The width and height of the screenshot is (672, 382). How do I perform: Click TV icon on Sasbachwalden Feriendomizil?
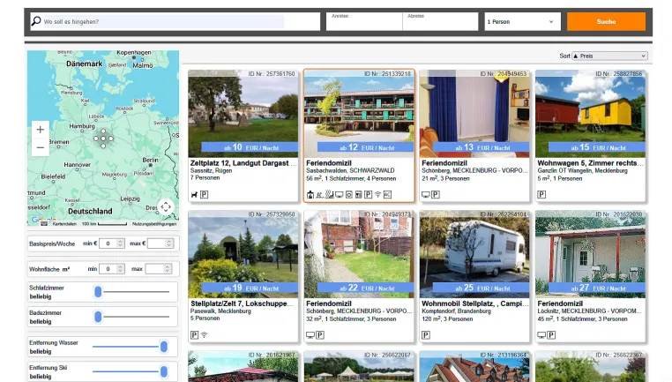(x=339, y=195)
